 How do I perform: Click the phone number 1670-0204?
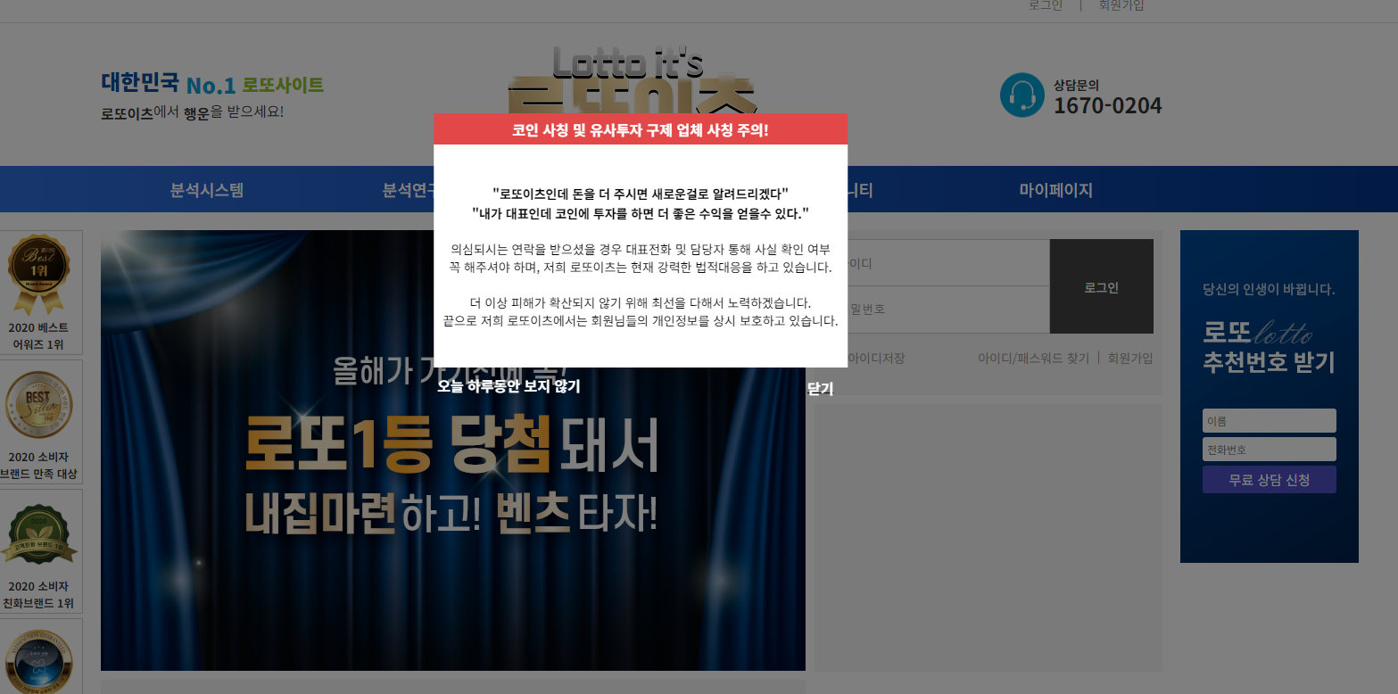1107,106
